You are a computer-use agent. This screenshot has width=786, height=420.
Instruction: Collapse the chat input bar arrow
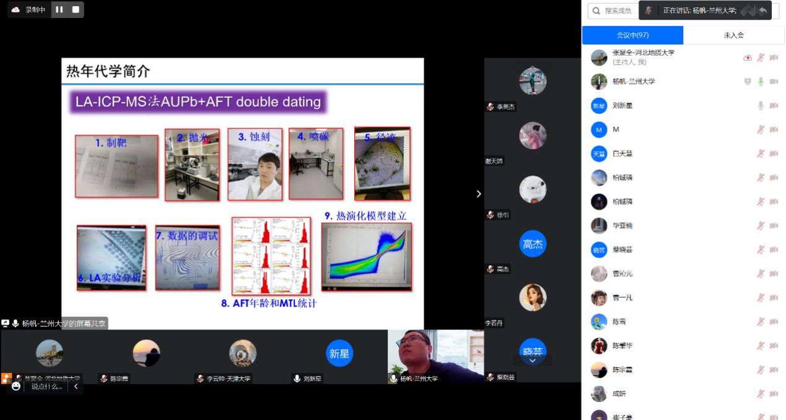tap(76, 386)
